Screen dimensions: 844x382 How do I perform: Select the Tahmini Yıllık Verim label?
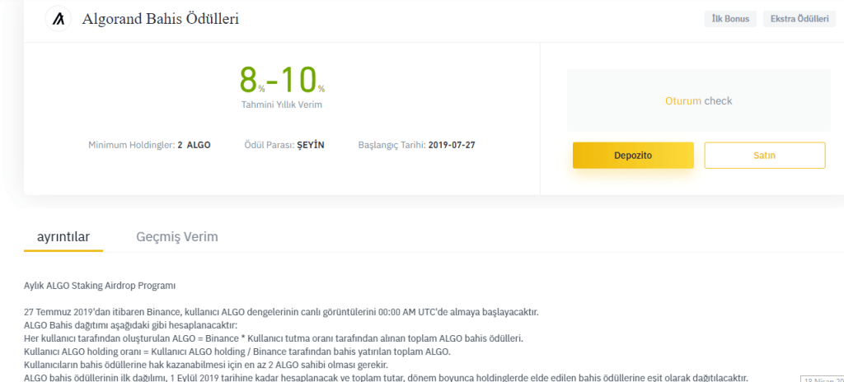[282, 105]
